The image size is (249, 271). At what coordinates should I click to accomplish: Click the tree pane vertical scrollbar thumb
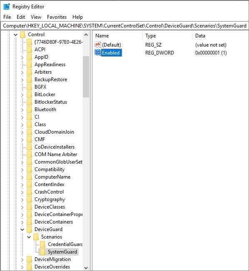click(86, 77)
